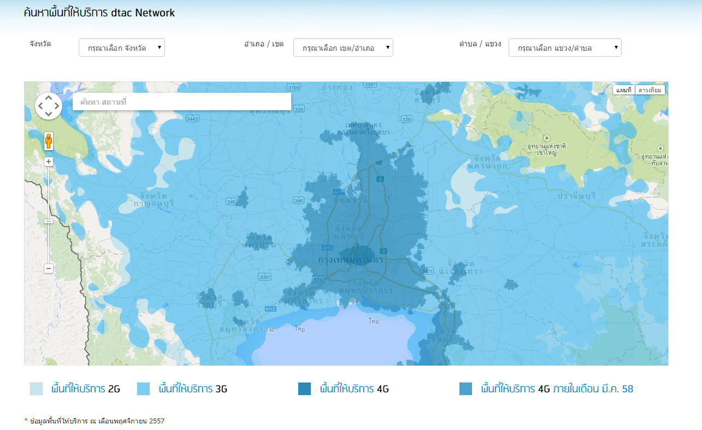Open the เขต/อำเภอ district dropdown

point(343,47)
